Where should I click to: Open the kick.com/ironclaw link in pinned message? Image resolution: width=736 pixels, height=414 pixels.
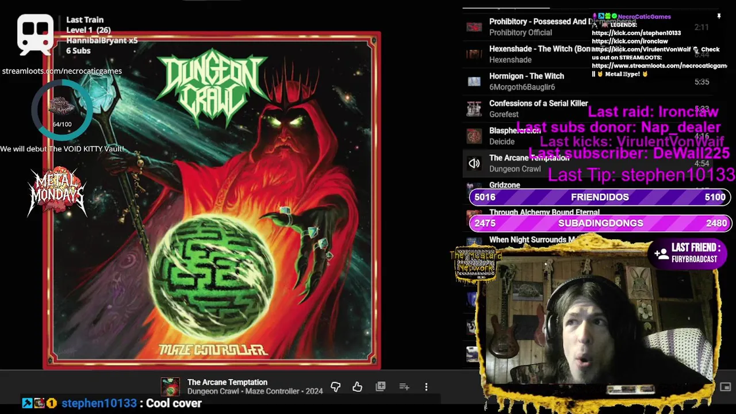[x=630, y=41]
